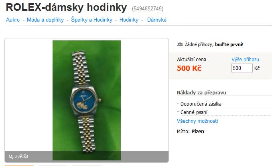Click the bidders people icon
274x166 pixels.
click(180, 44)
